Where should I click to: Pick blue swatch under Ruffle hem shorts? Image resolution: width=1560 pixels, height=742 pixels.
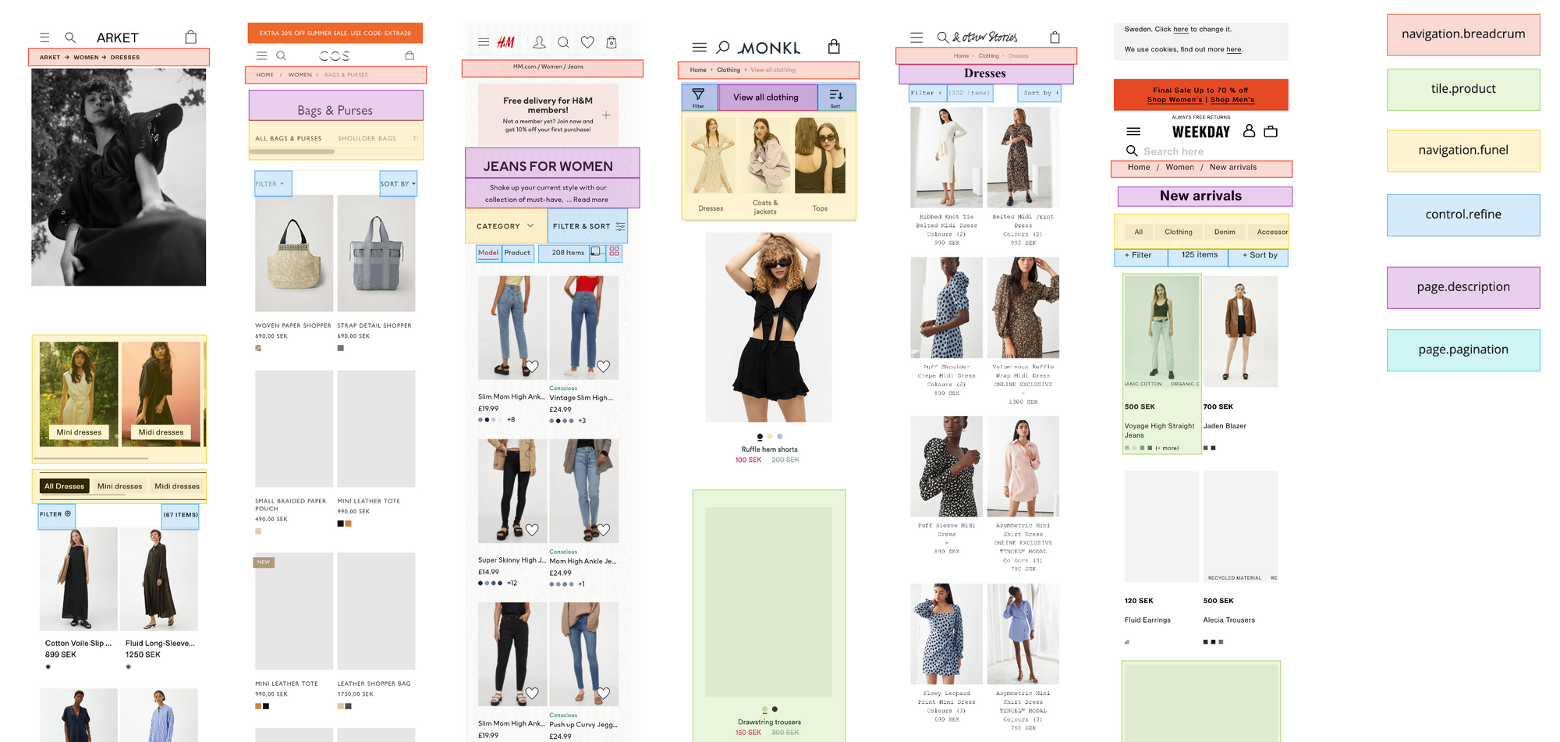(779, 437)
